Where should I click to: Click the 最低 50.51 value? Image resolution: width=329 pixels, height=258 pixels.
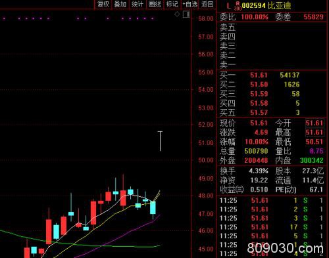point(315,142)
